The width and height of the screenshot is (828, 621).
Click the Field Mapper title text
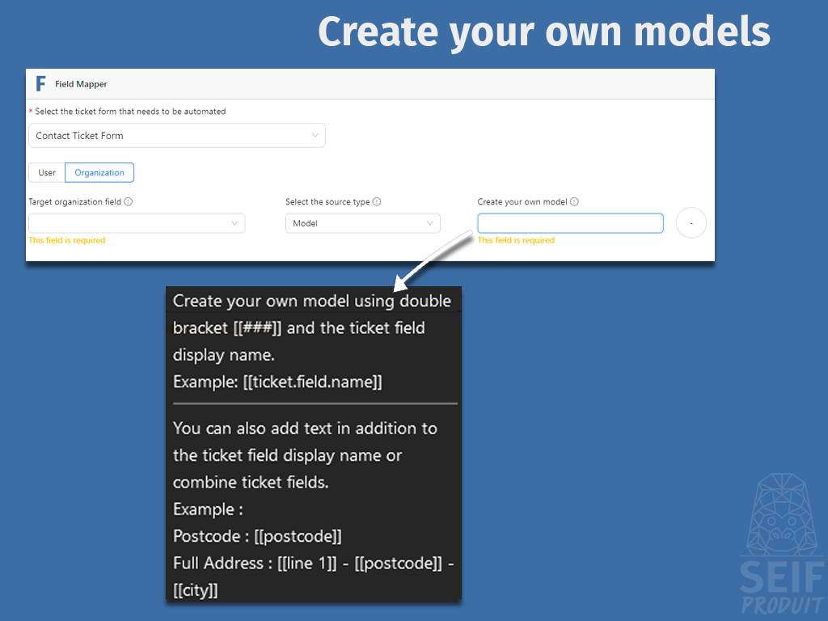click(x=81, y=84)
